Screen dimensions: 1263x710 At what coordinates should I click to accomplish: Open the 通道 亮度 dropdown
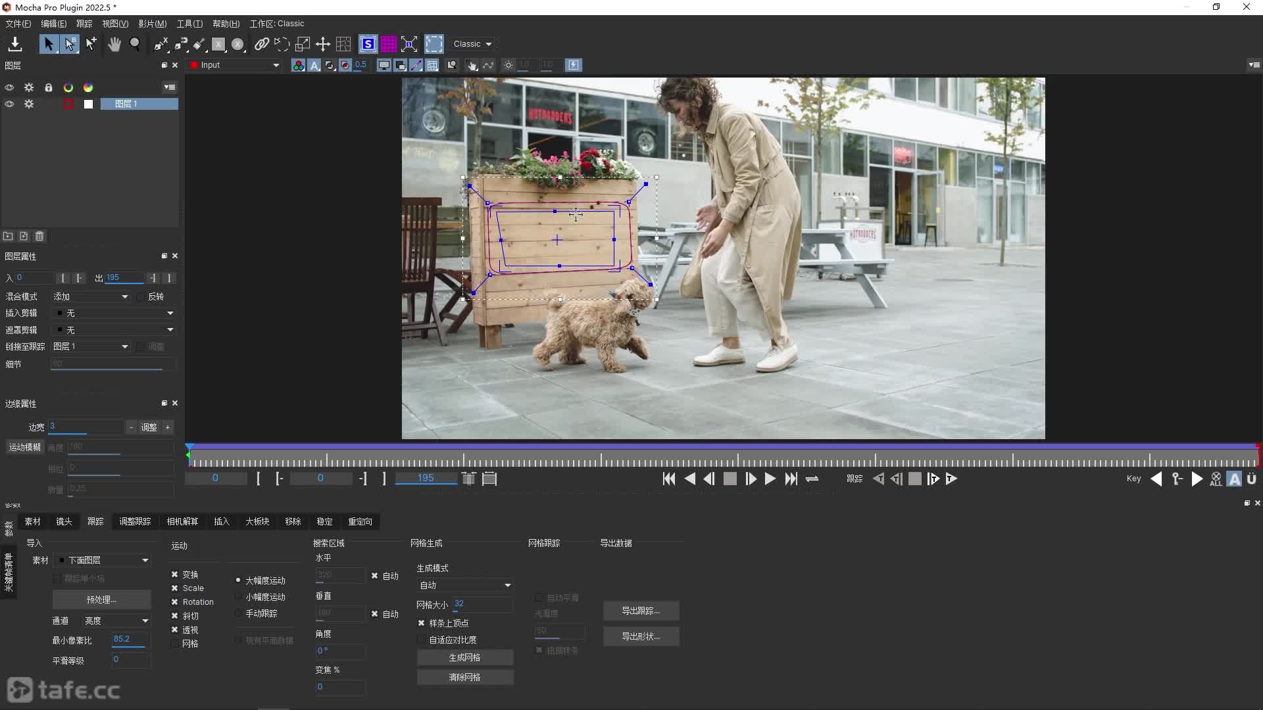(116, 621)
